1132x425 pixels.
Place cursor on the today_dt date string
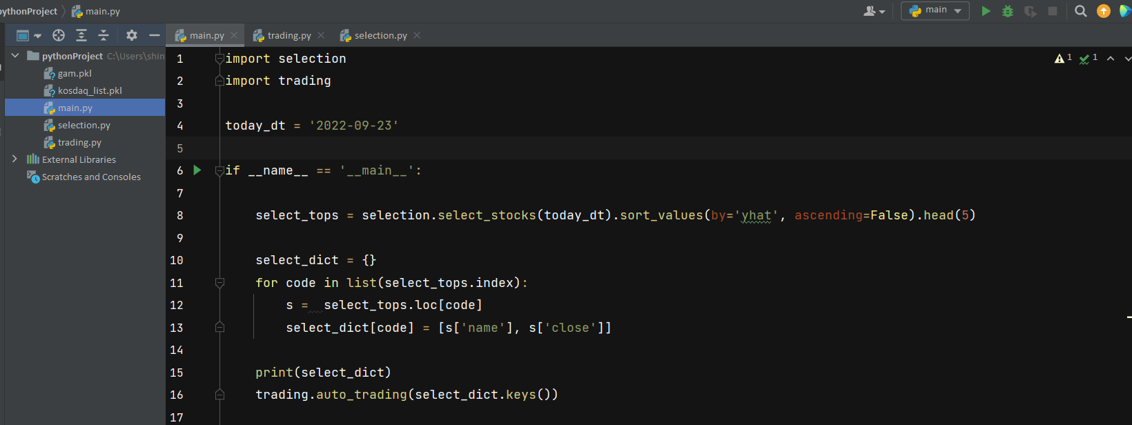354,126
